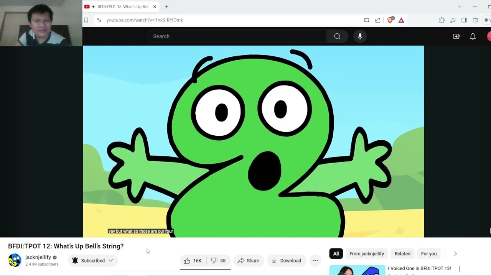
Task: Open recommended video thumbnail
Action: click(357, 270)
